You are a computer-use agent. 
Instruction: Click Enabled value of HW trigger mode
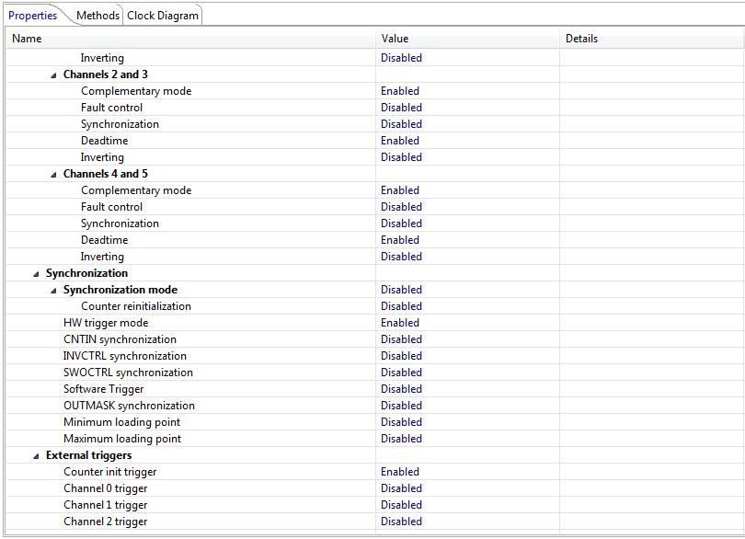400,323
